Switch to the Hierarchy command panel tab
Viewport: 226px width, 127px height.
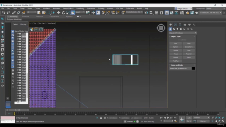point(180,25)
